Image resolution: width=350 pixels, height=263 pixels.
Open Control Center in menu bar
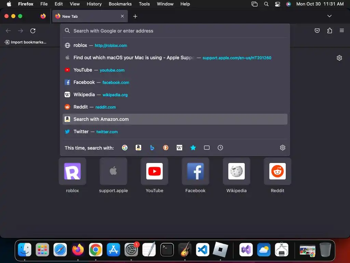tap(278, 4)
